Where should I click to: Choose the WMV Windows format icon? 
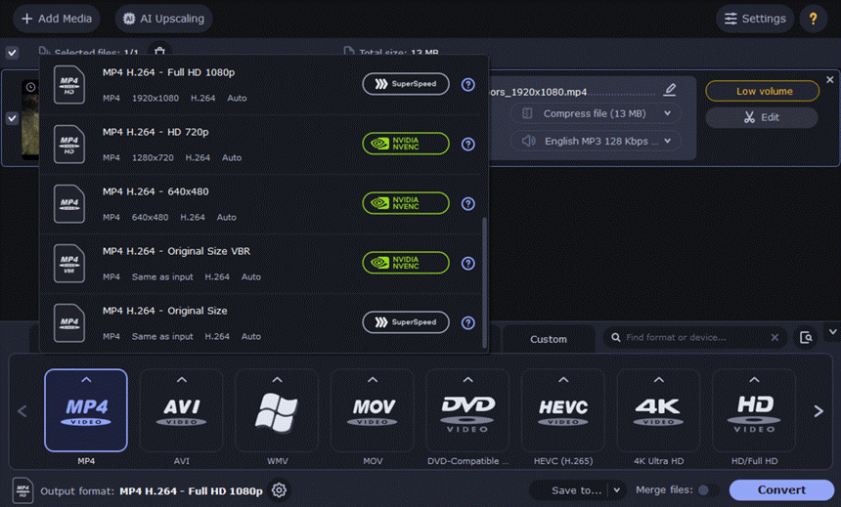pyautogui.click(x=276, y=410)
